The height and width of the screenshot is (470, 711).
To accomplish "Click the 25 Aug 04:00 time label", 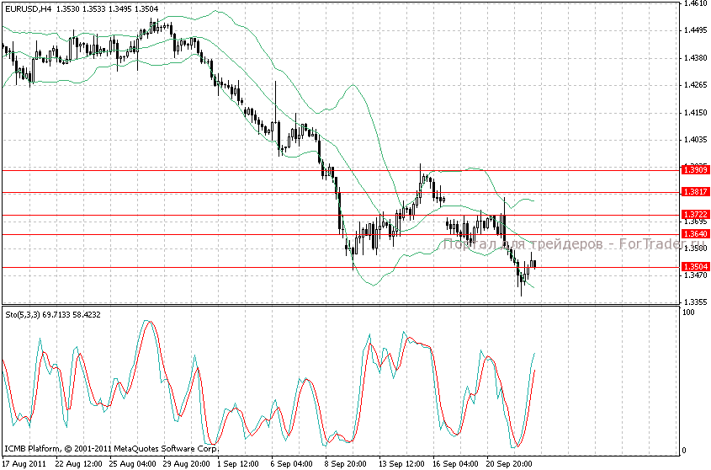I will point(132,463).
